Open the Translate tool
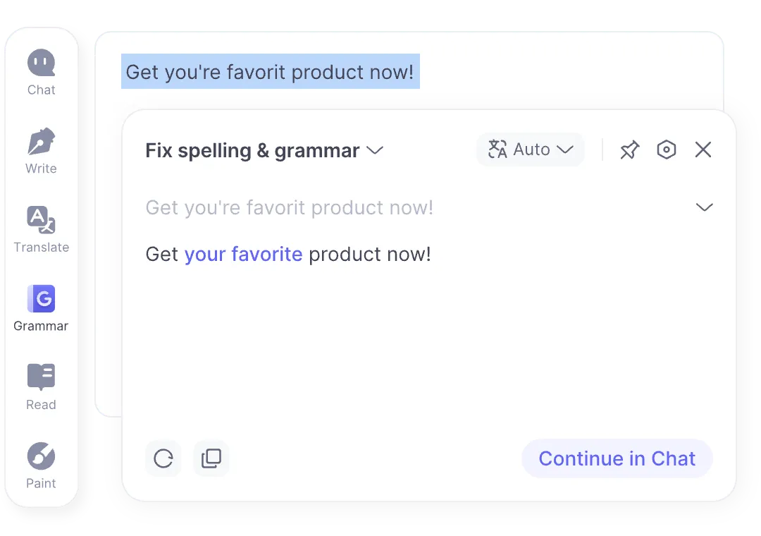Screen dimensions: 761x536 coord(41,229)
